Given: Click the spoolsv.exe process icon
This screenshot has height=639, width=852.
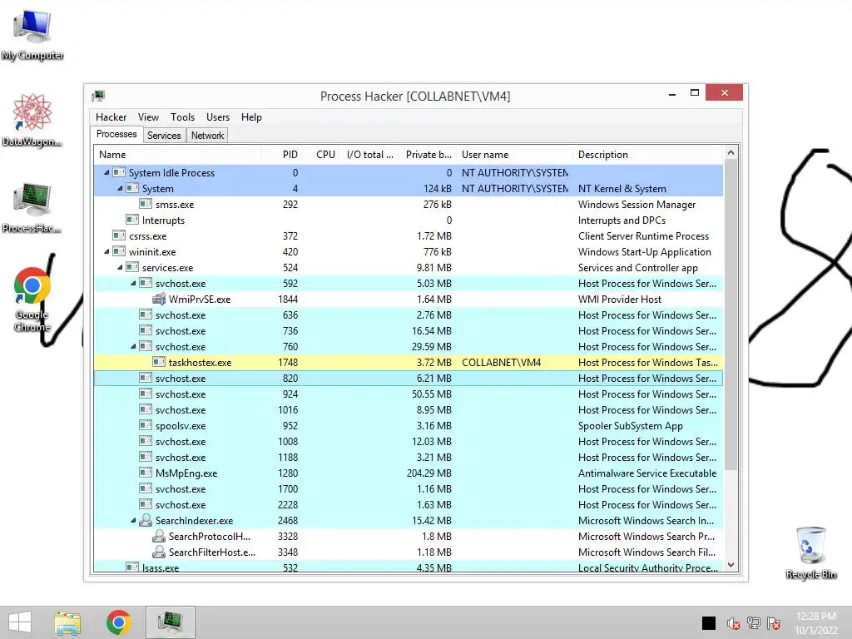Looking at the screenshot, I should pos(145,425).
